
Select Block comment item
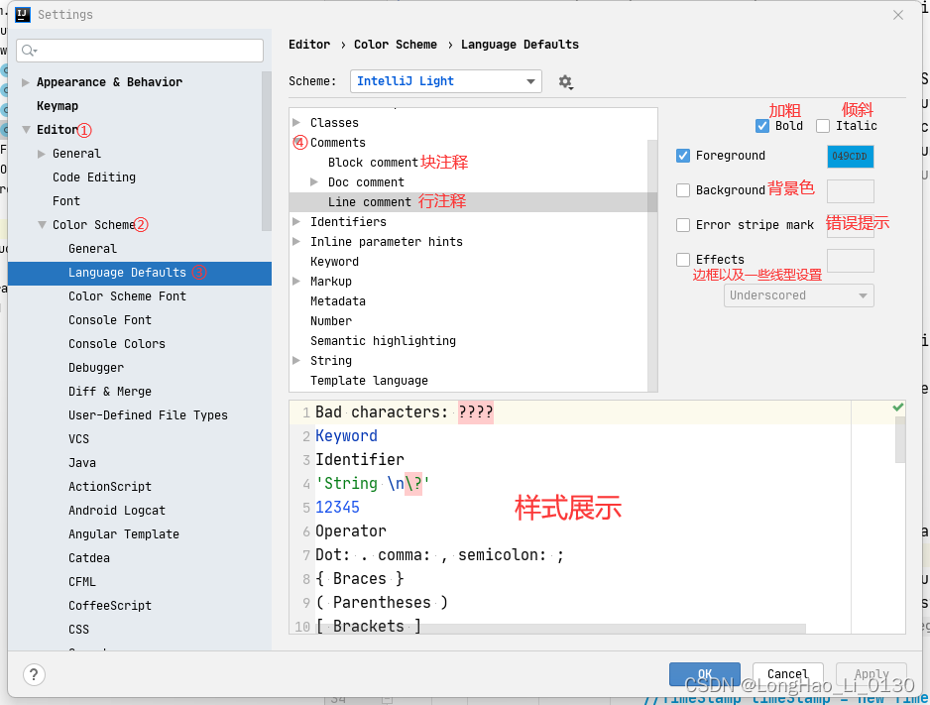click(373, 163)
